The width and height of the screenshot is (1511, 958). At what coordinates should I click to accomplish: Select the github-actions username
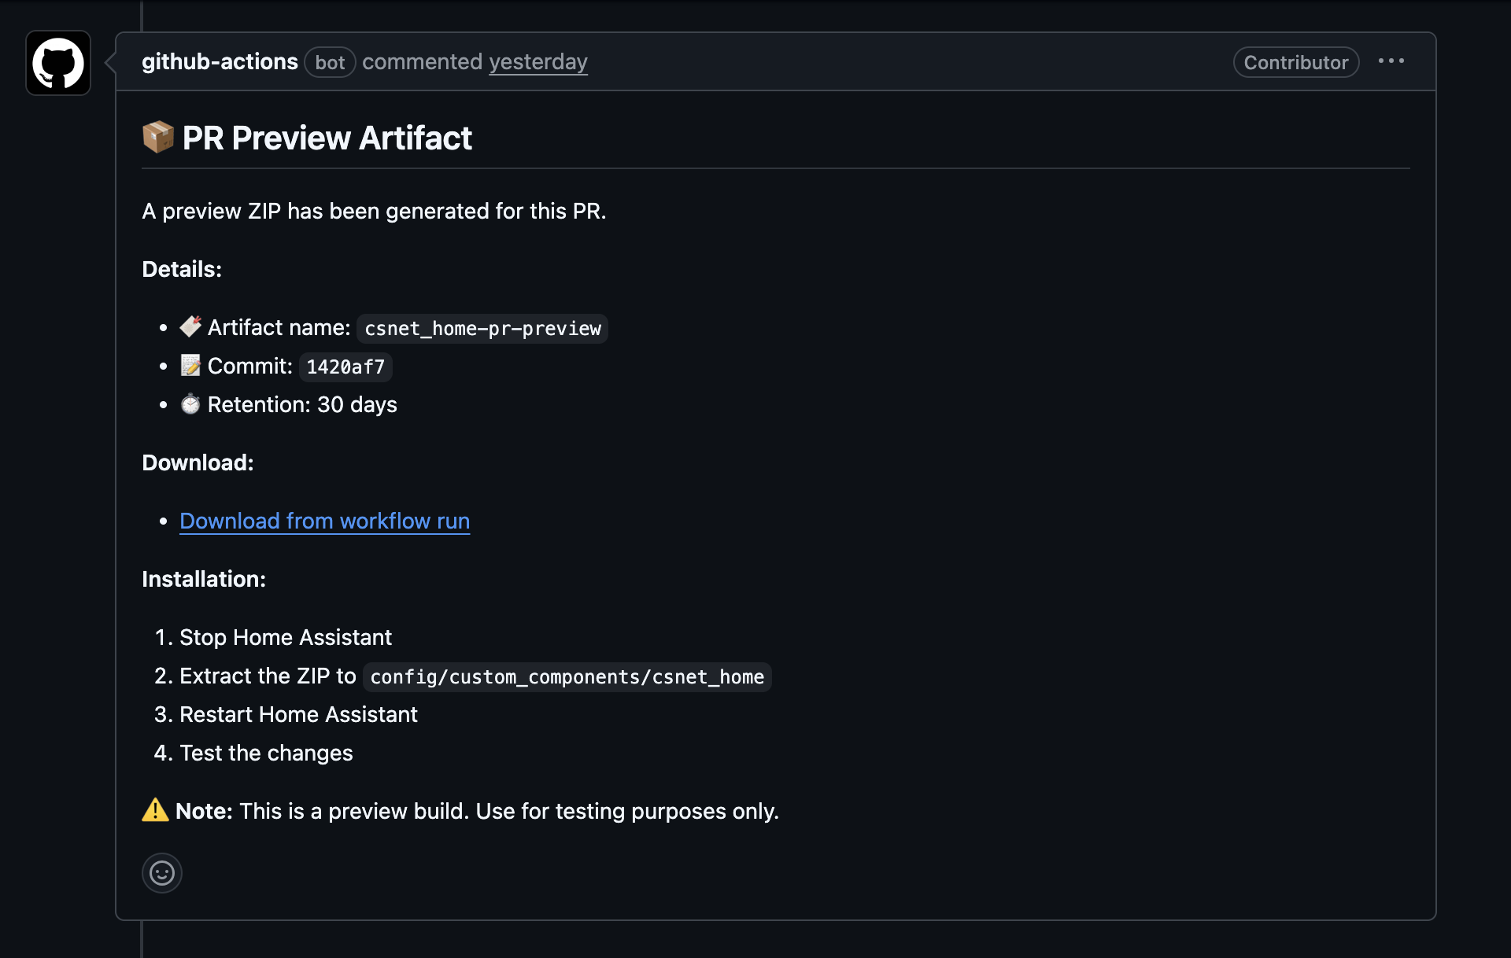coord(220,61)
